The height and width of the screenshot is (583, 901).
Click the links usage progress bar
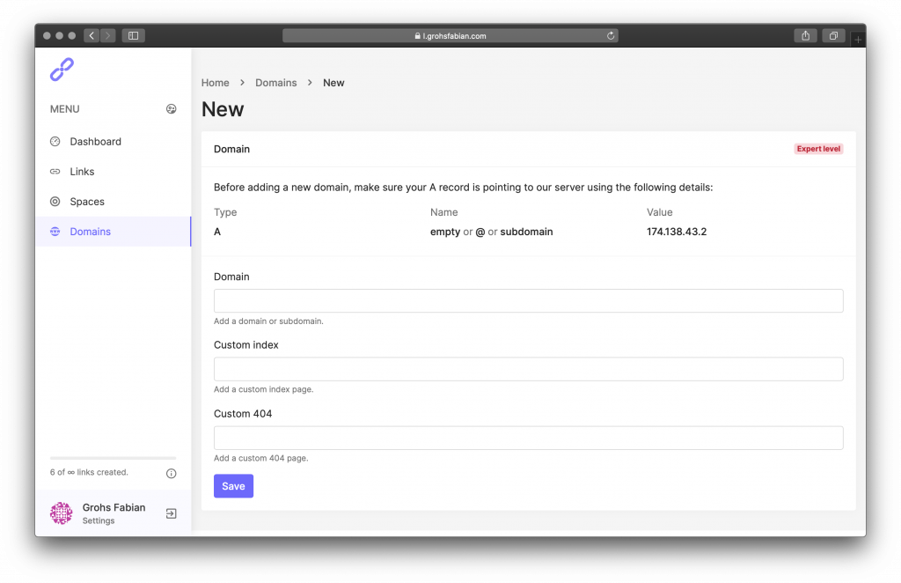tap(114, 458)
